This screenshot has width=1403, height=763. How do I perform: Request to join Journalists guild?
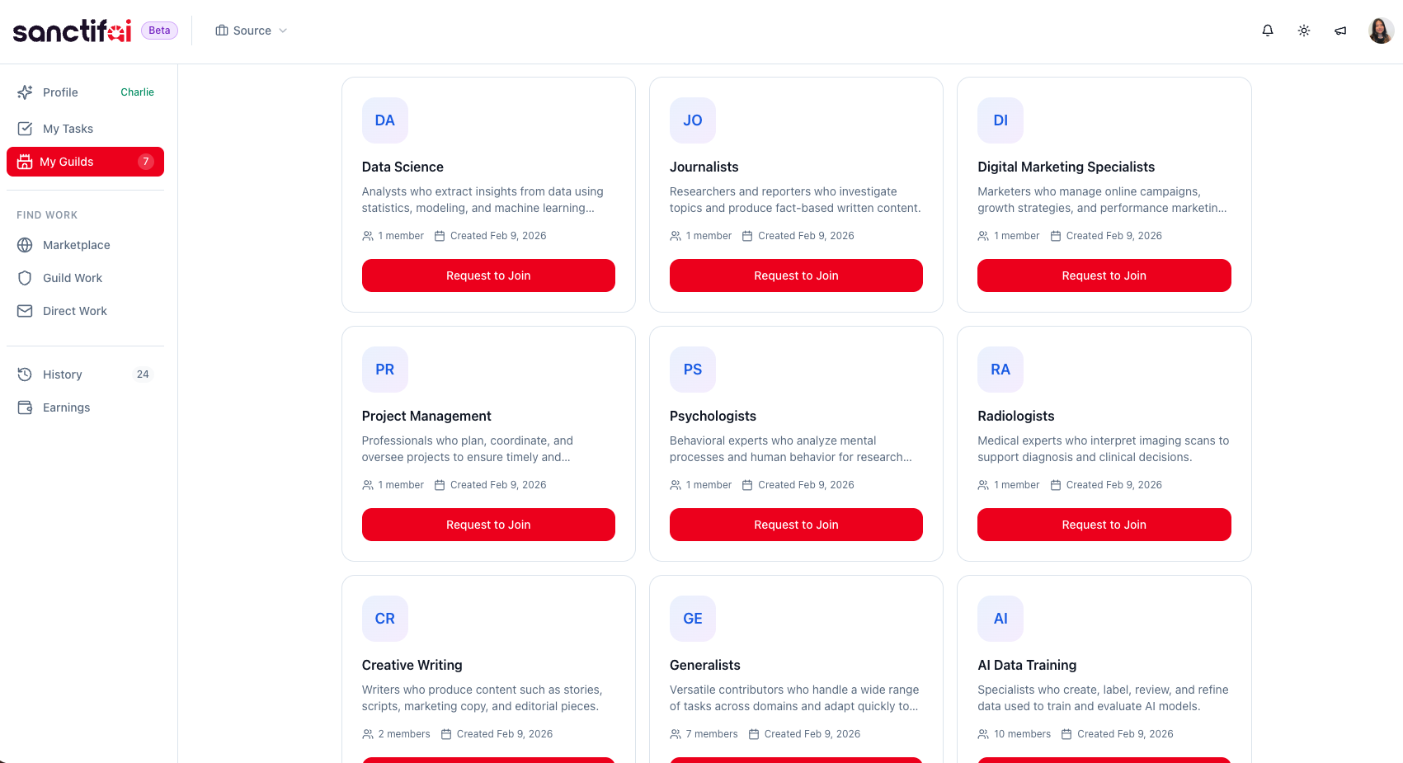point(796,276)
